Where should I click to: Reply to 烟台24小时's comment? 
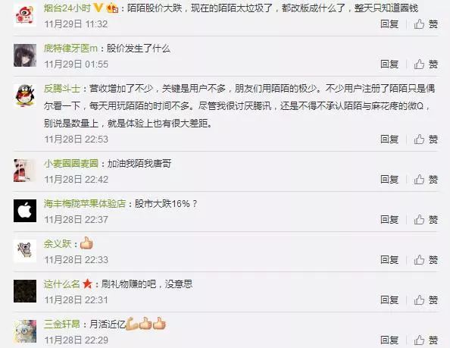click(x=389, y=24)
